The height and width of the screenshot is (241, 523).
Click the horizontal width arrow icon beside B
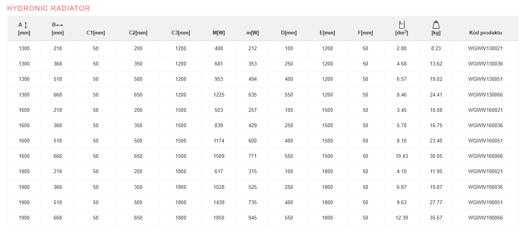(x=59, y=25)
